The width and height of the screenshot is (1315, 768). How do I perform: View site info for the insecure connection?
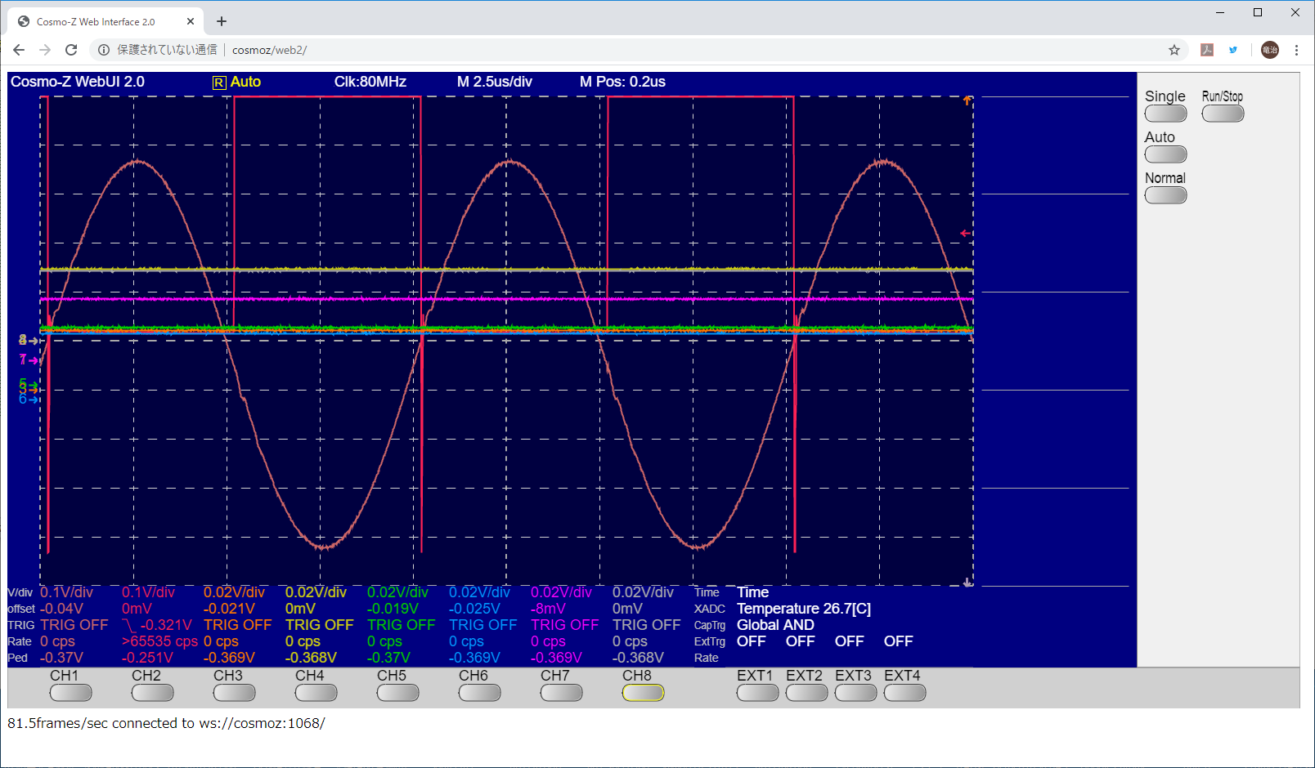pyautogui.click(x=104, y=50)
